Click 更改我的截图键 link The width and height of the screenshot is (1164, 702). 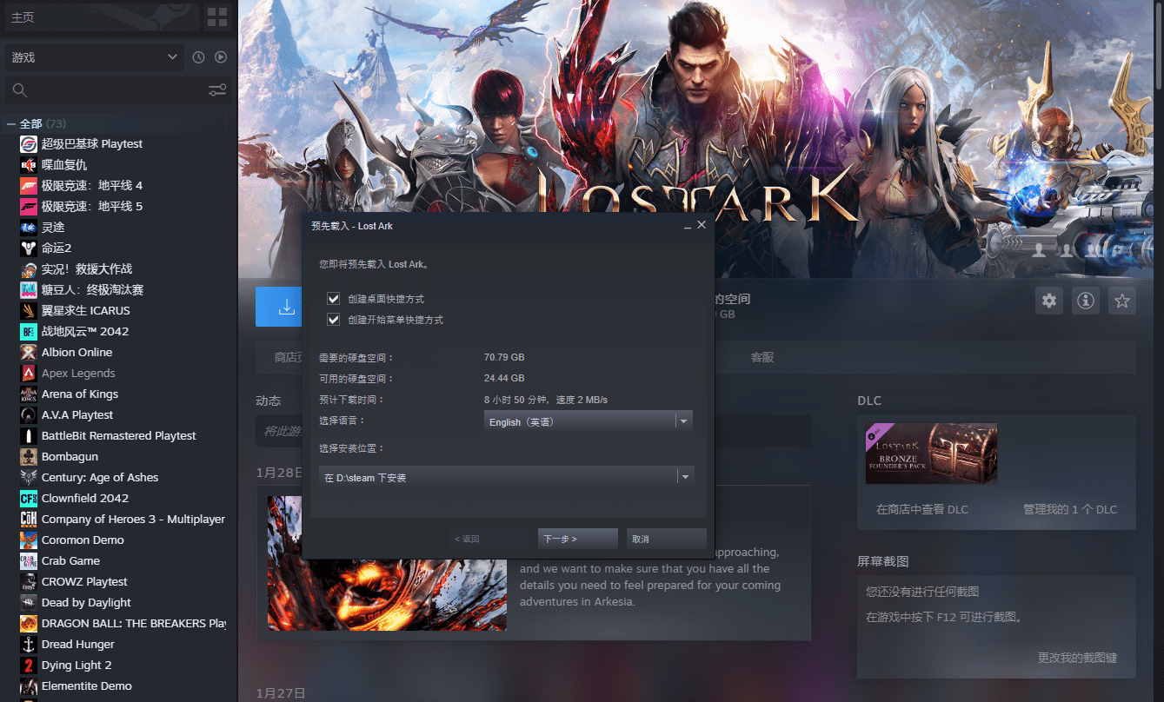tap(1077, 658)
